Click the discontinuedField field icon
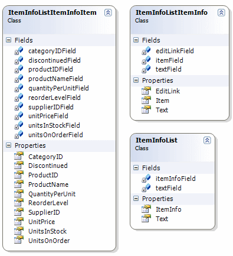The image size is (233, 256). [19, 60]
